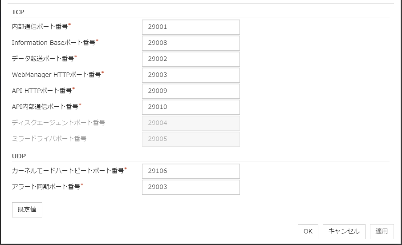This screenshot has width=402, height=245.
Task: Confirm with the OK button
Action: pos(308,231)
